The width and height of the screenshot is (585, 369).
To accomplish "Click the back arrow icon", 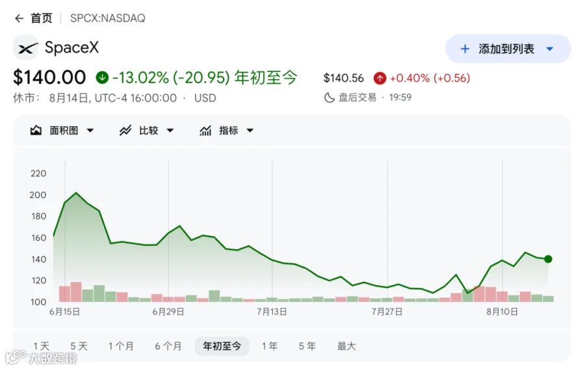I will pyautogui.click(x=19, y=18).
